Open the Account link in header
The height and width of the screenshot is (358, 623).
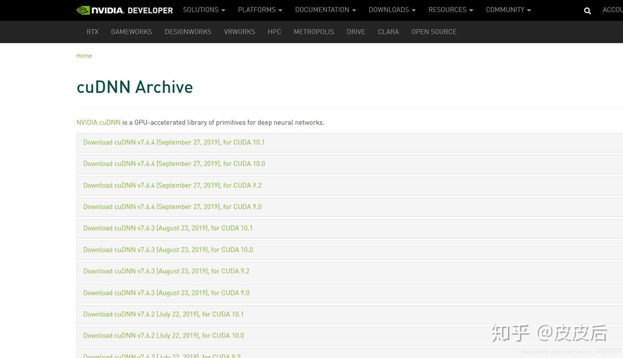(612, 10)
